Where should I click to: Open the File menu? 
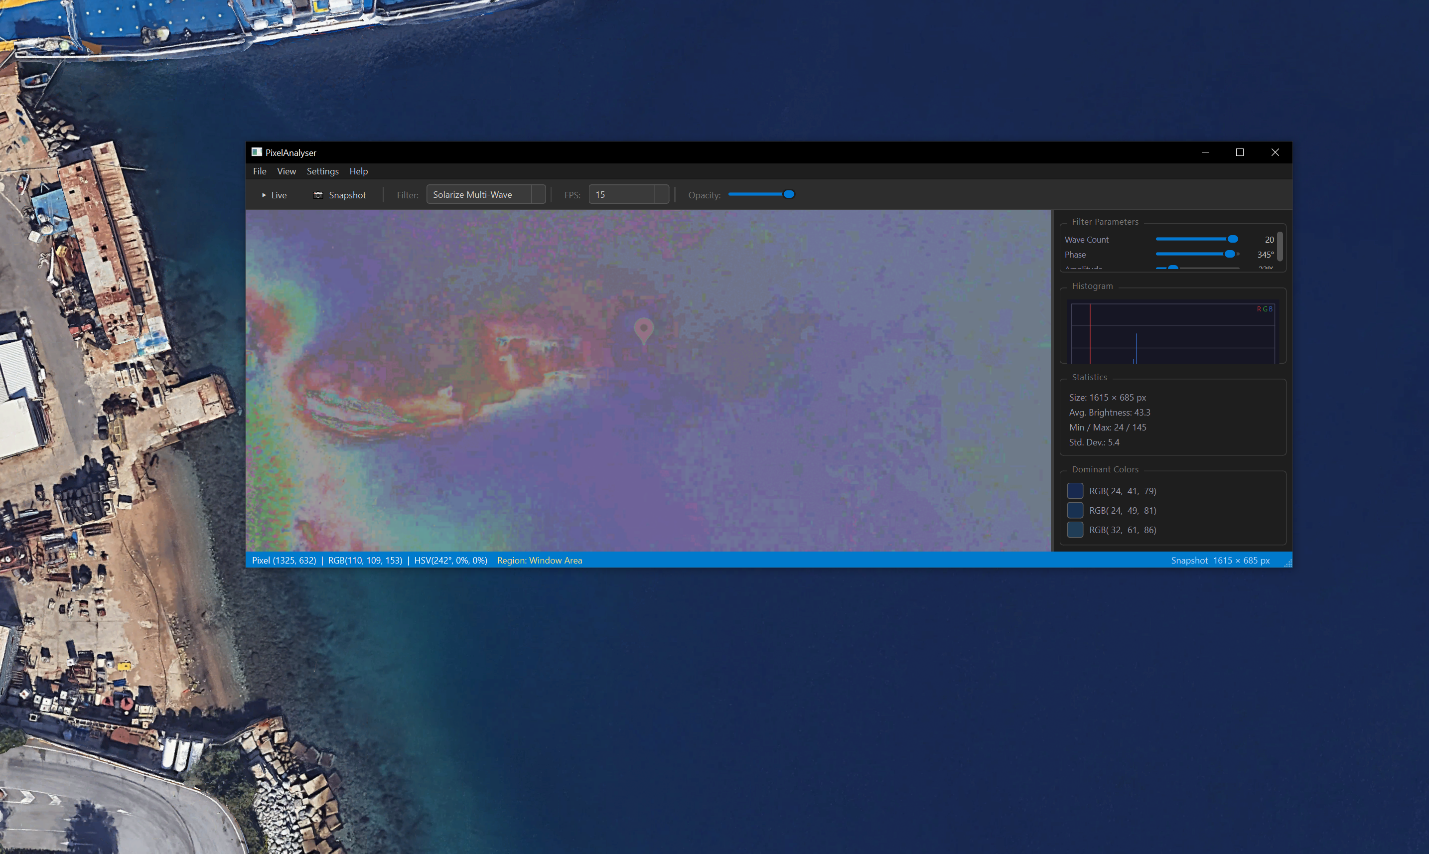pos(260,171)
